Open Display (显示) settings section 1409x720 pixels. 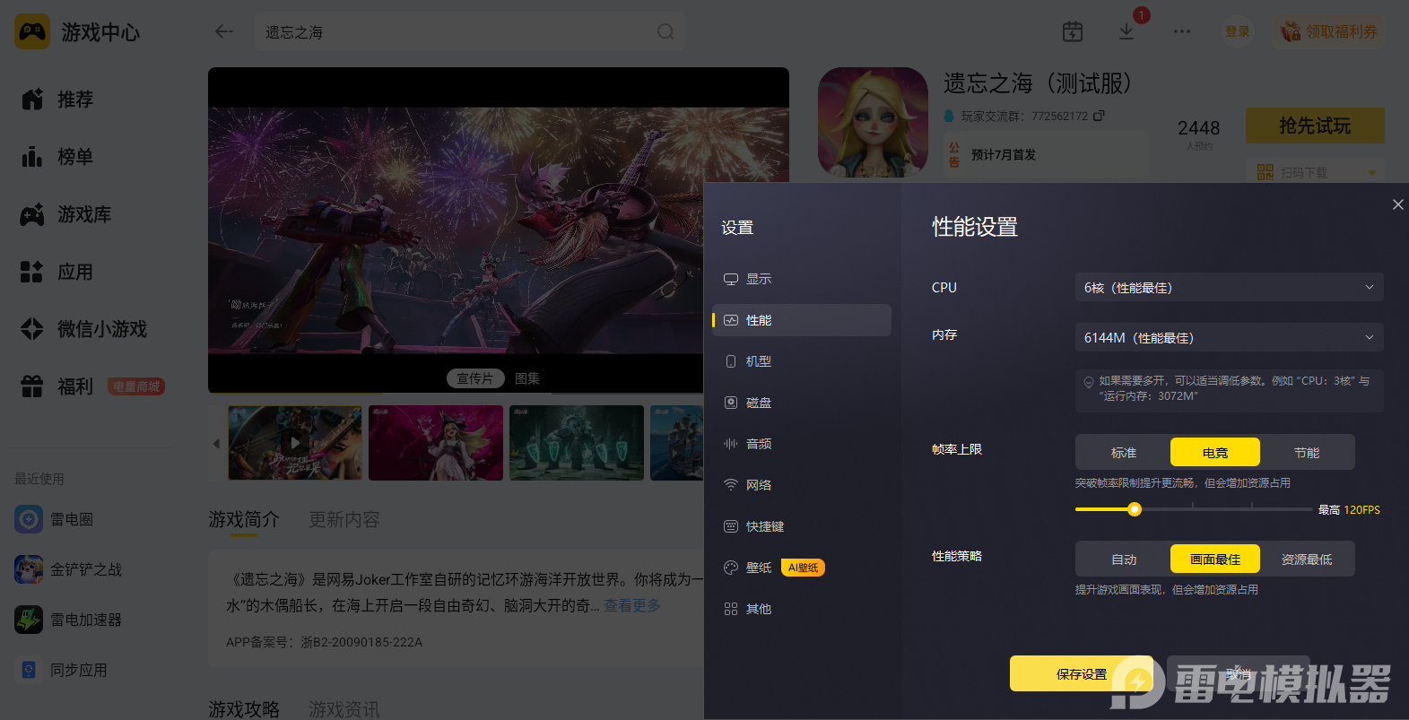[x=802, y=279]
